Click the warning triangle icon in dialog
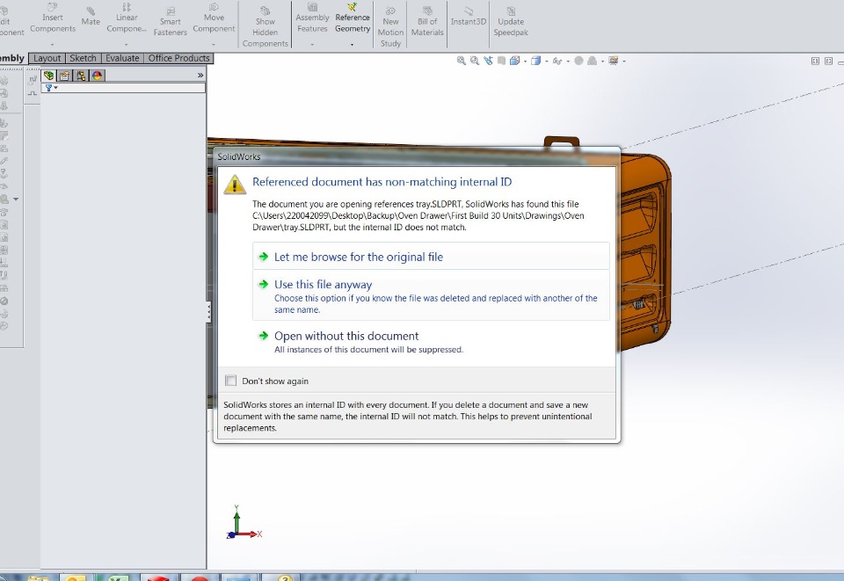This screenshot has width=844, height=581. (235, 184)
